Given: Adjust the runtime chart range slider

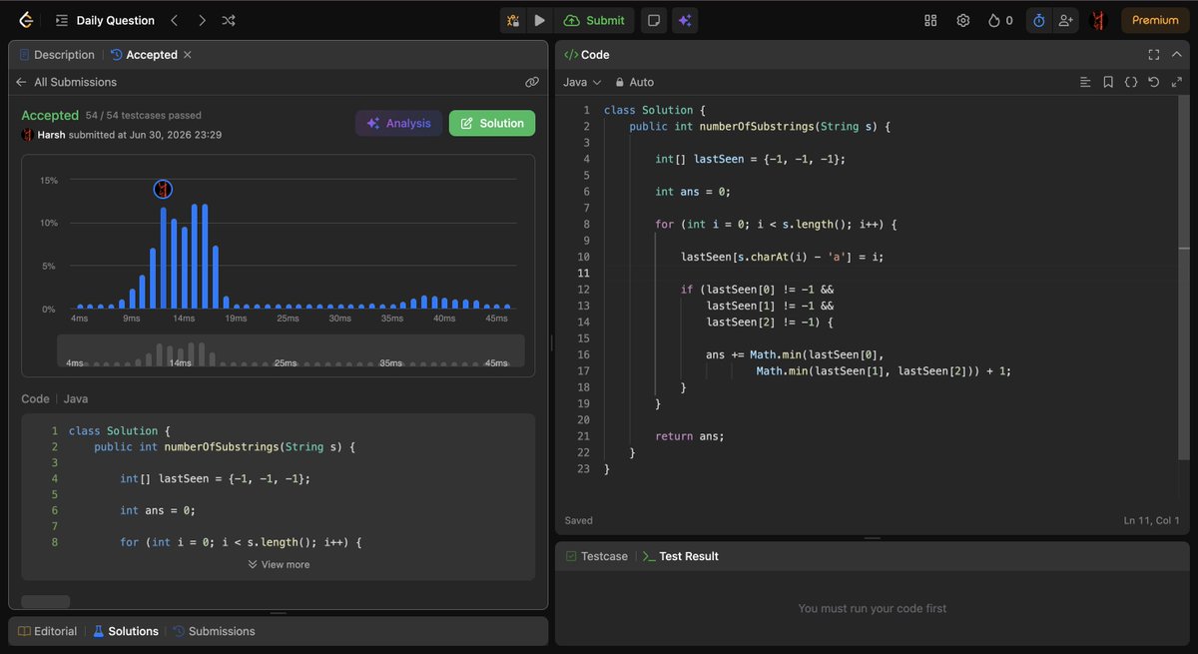Looking at the screenshot, I should [291, 351].
